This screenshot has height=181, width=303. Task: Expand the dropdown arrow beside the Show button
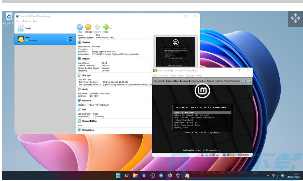pyautogui.click(x=111, y=28)
